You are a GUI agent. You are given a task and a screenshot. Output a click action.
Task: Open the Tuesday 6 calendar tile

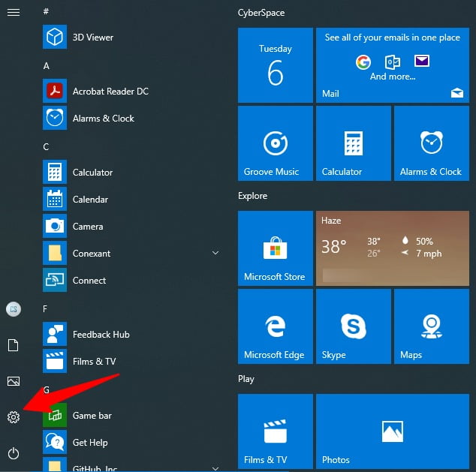point(276,65)
